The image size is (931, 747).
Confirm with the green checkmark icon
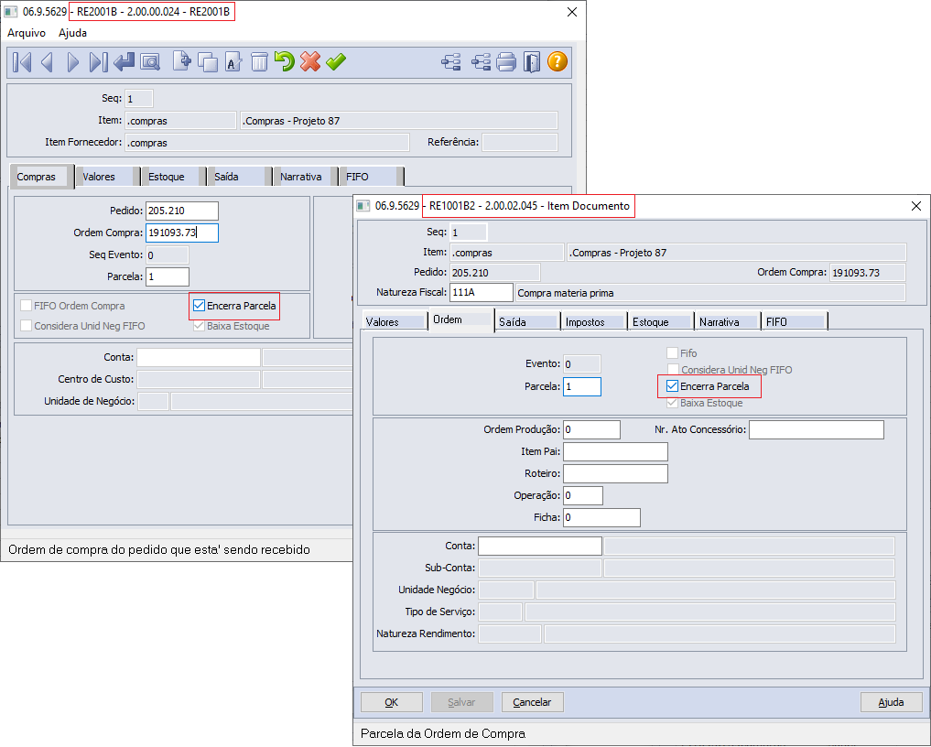point(336,61)
